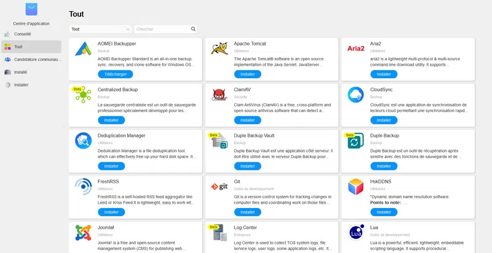Click the Centre d'application shopping bag icon
Viewport: 492px width, 253px height.
tap(31, 9)
